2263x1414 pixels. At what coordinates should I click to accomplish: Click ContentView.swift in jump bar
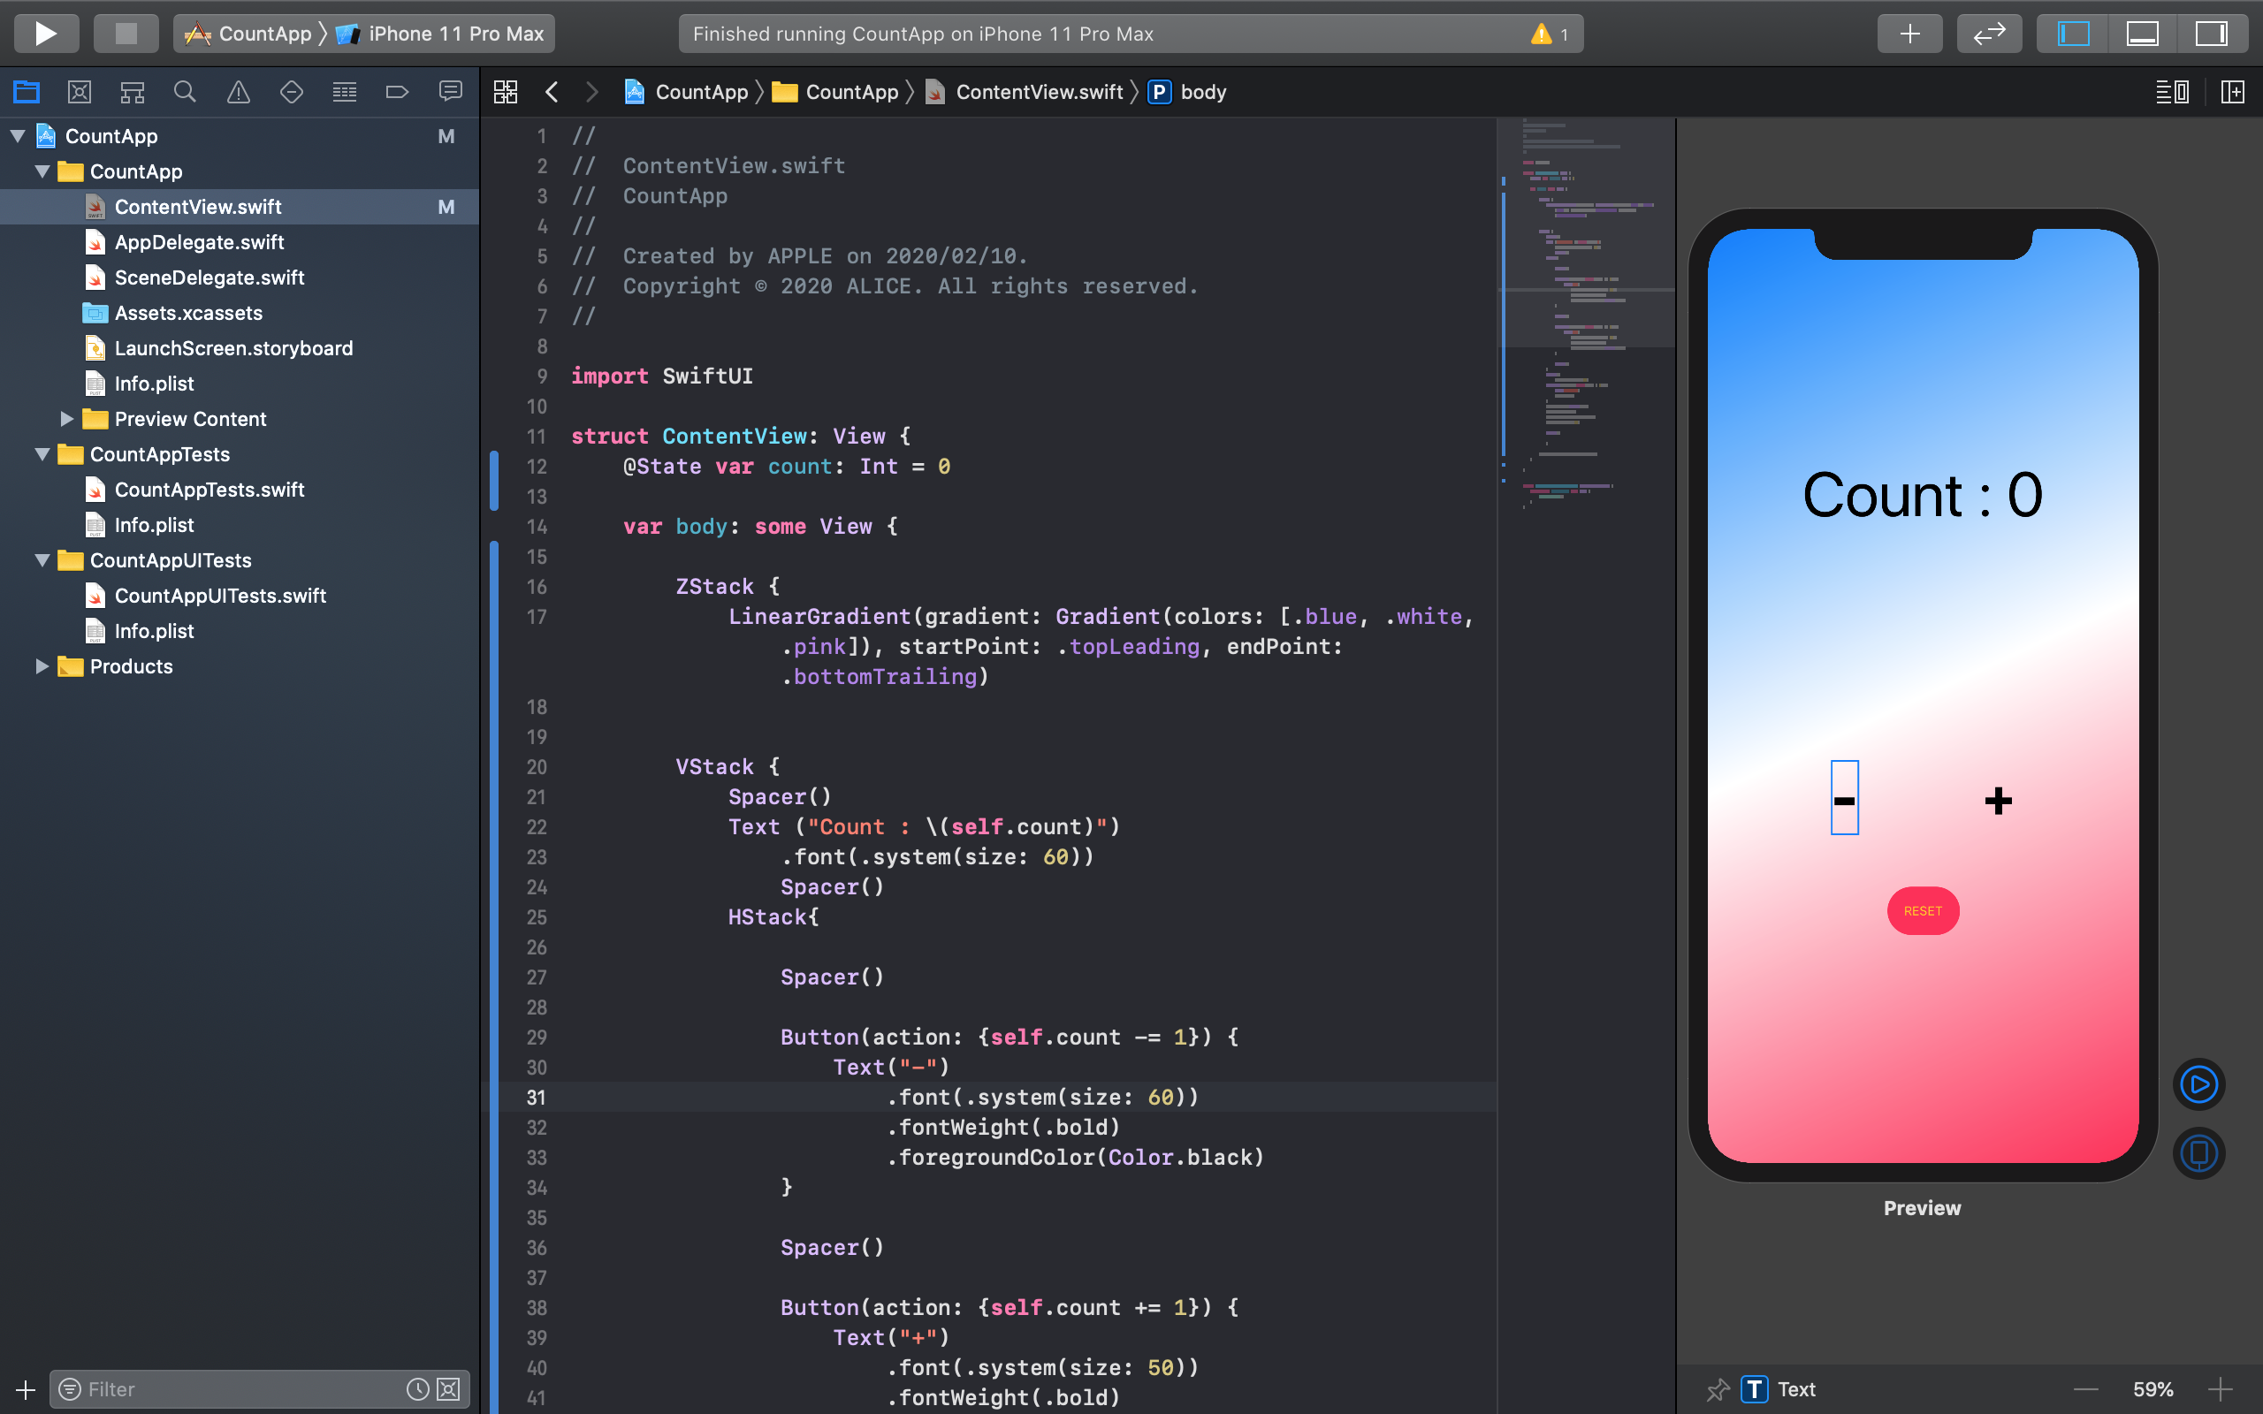pyautogui.click(x=1038, y=92)
